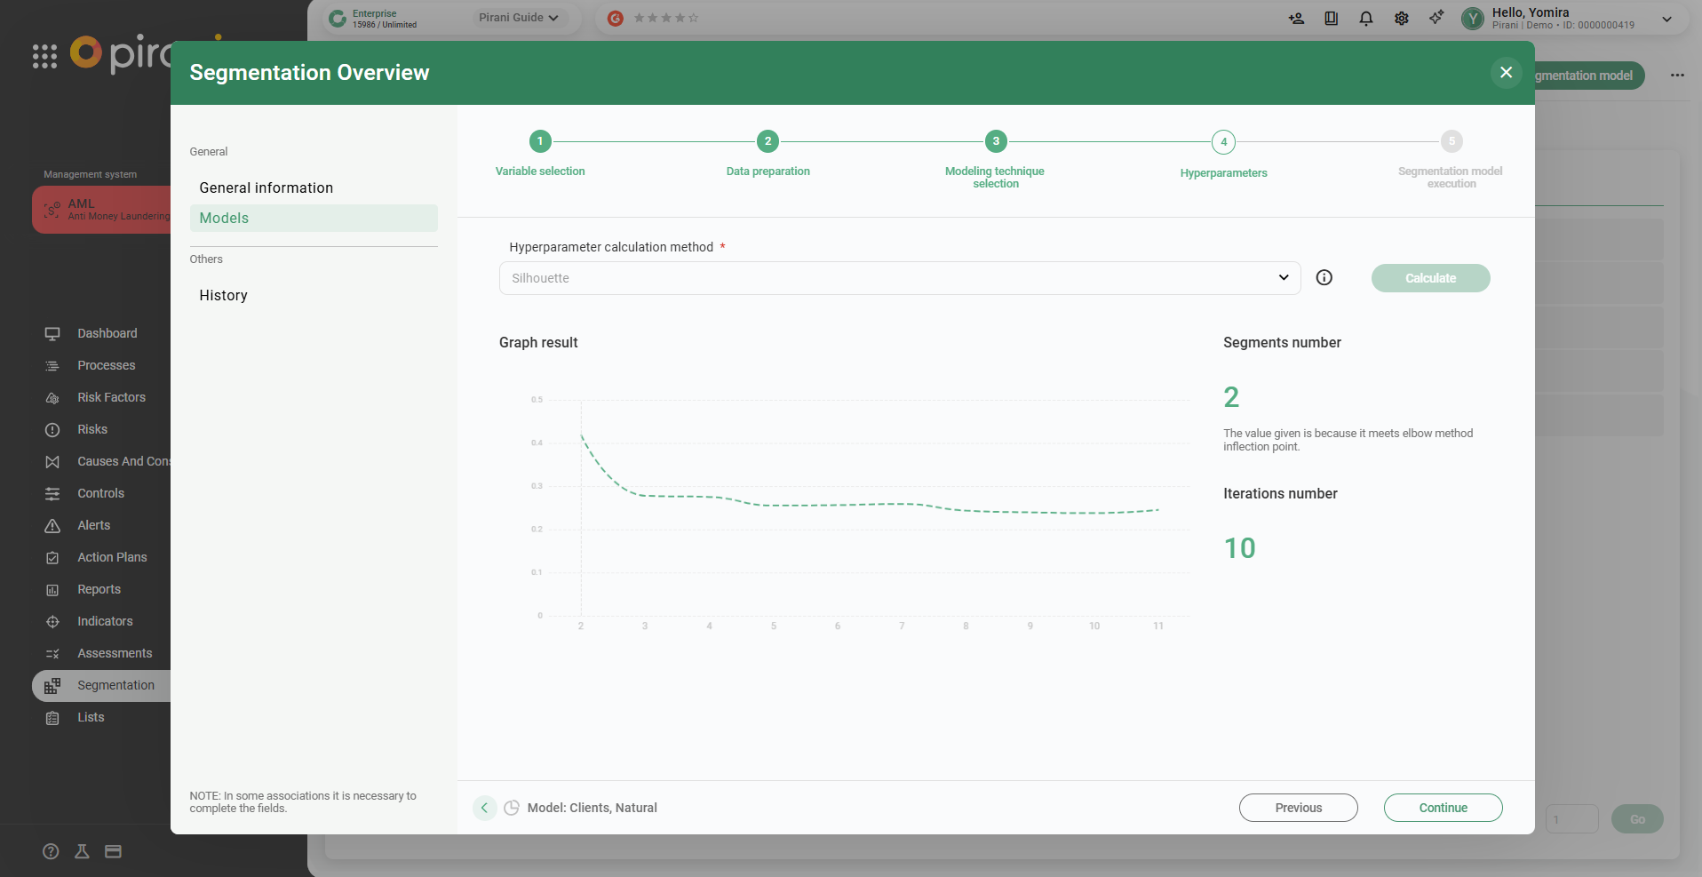Open Hyperparameter calculation method dropdown
Viewport: 1702px width, 877px height.
899,278
